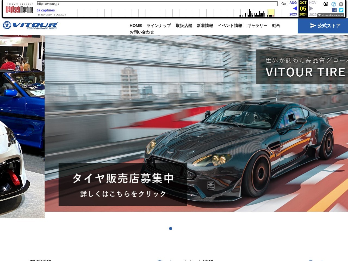Click the Wayback help question mark icon
The height and width of the screenshot is (261, 348).
334,4
